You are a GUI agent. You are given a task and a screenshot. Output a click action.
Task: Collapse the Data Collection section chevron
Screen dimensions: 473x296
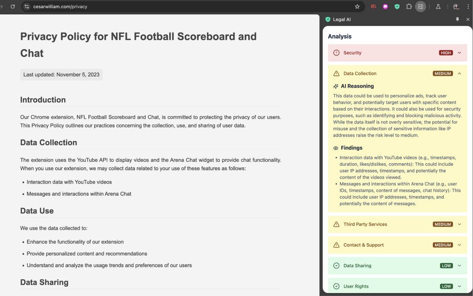pos(460,74)
